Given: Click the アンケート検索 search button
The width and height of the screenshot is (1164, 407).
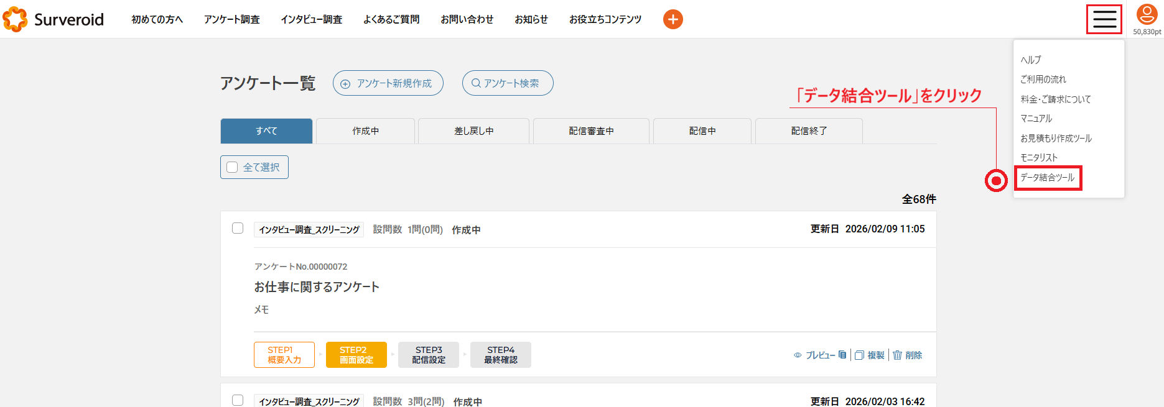Looking at the screenshot, I should pos(507,83).
